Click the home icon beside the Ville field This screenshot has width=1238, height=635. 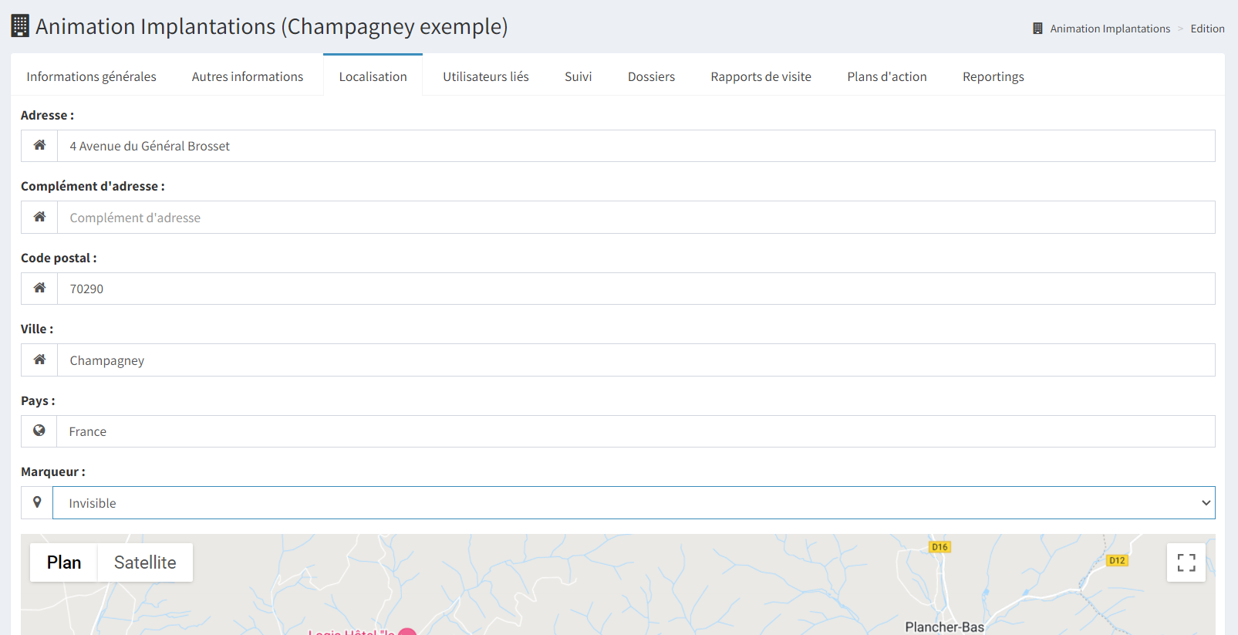pos(39,360)
